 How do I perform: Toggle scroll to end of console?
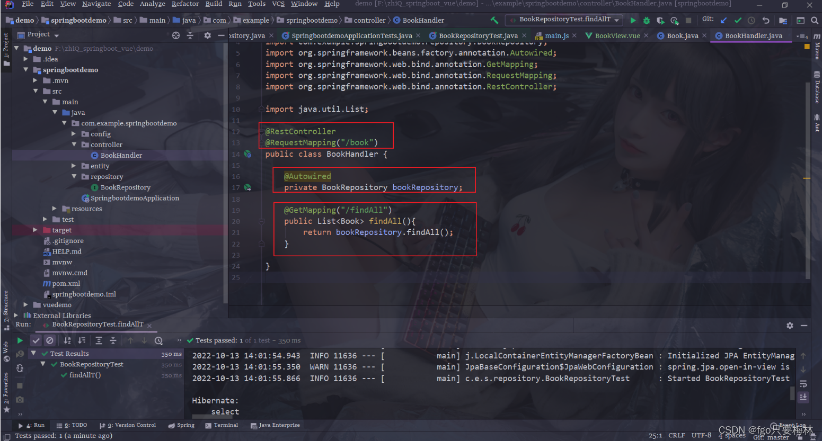coord(803,397)
